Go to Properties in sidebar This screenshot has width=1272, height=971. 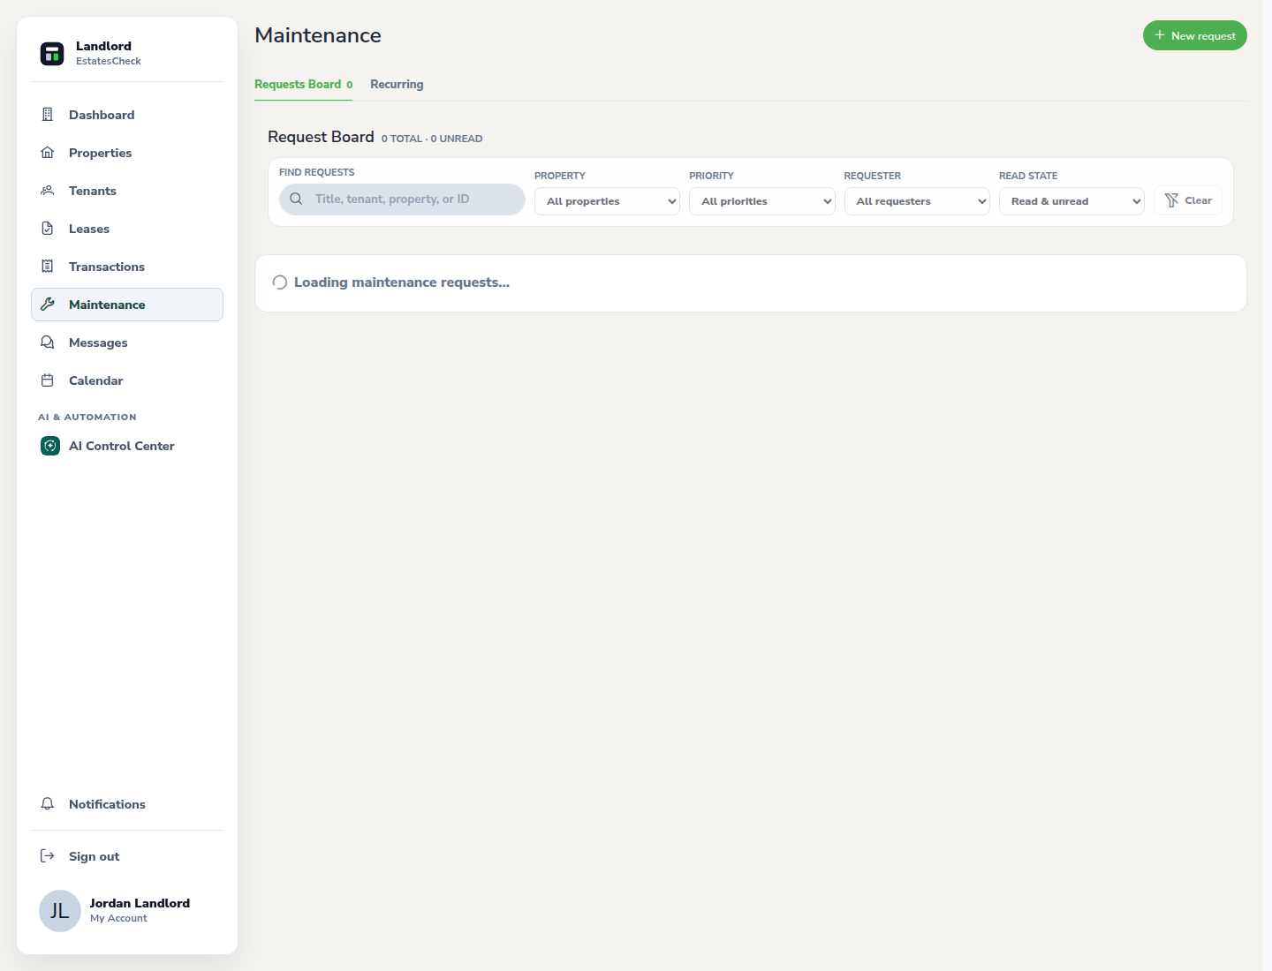pos(127,153)
